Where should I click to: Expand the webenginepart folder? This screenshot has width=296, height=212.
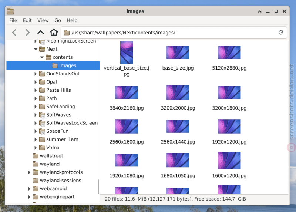click(x=29, y=197)
